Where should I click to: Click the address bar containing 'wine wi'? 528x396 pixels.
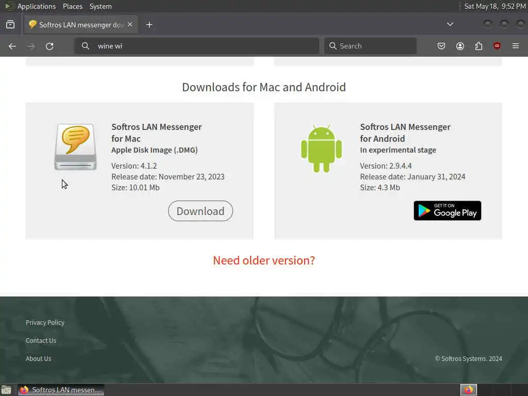point(196,46)
